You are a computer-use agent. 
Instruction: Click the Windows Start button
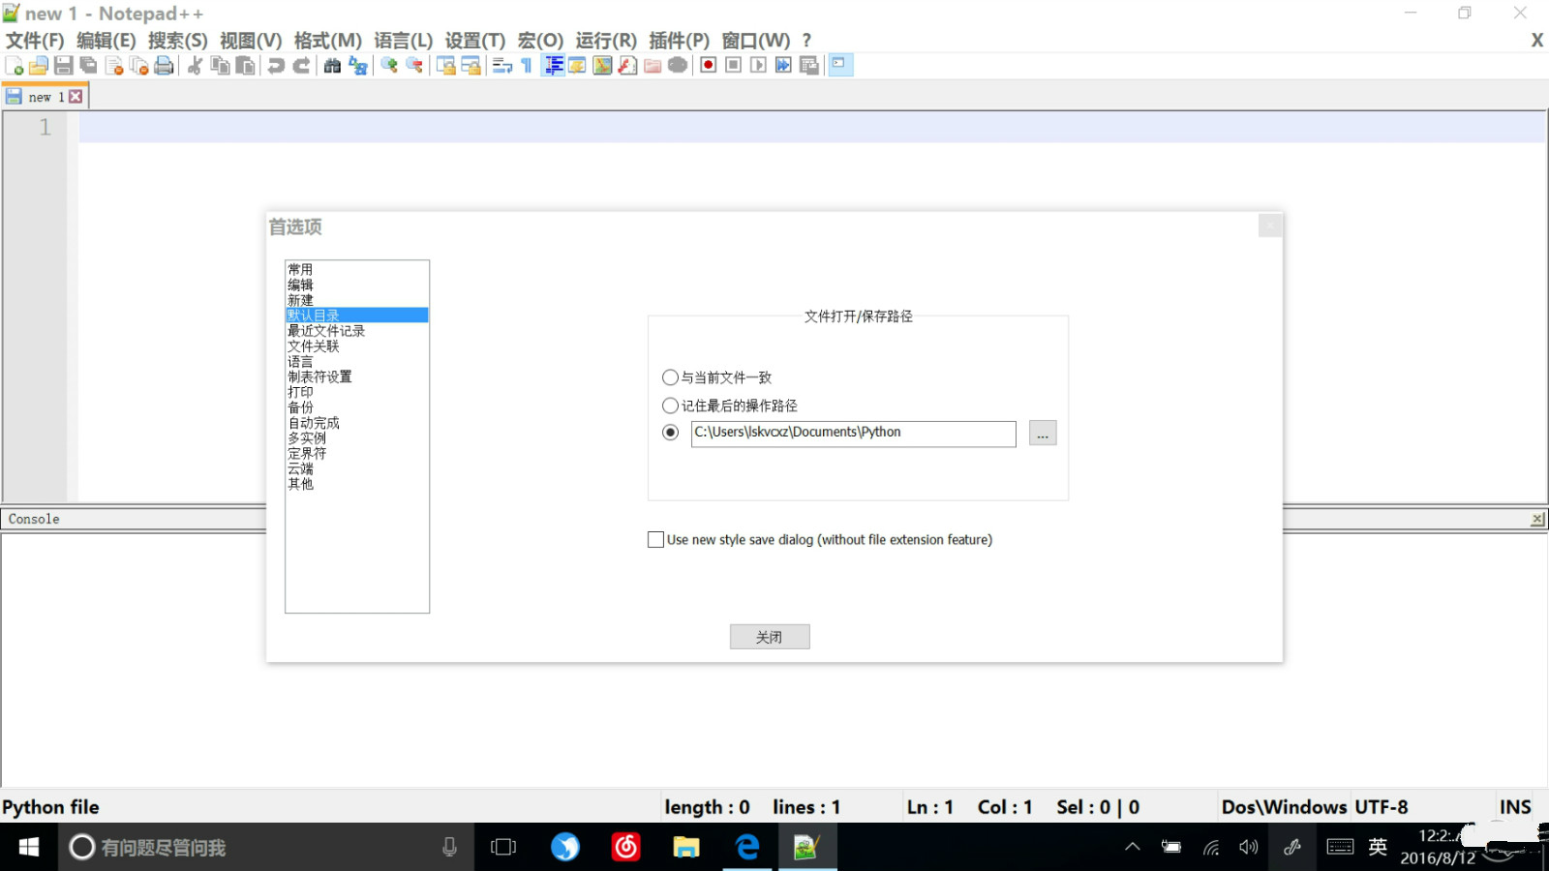click(x=29, y=848)
